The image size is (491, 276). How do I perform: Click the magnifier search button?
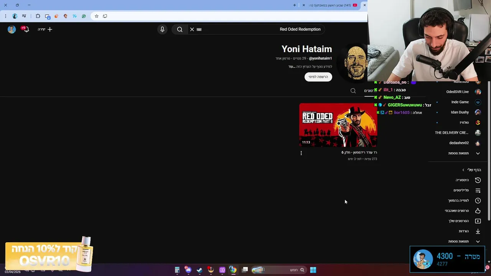click(x=180, y=29)
